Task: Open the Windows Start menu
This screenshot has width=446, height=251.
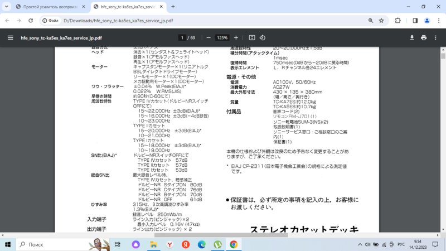Action: [8, 244]
